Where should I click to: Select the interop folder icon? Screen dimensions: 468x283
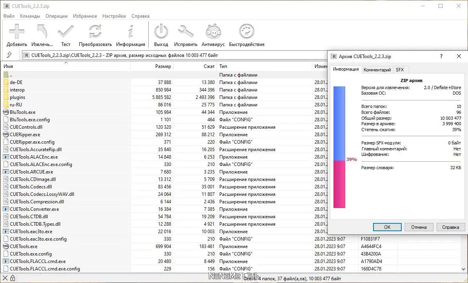coord(6,90)
